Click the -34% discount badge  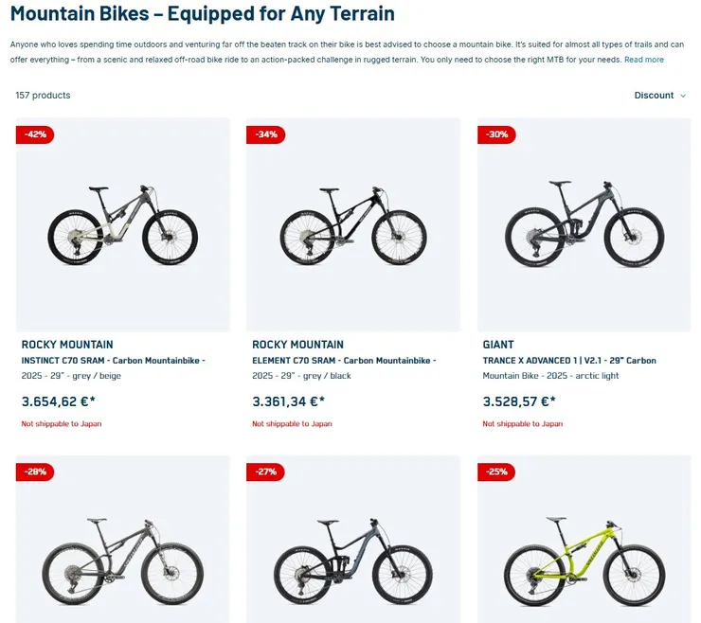pos(266,134)
